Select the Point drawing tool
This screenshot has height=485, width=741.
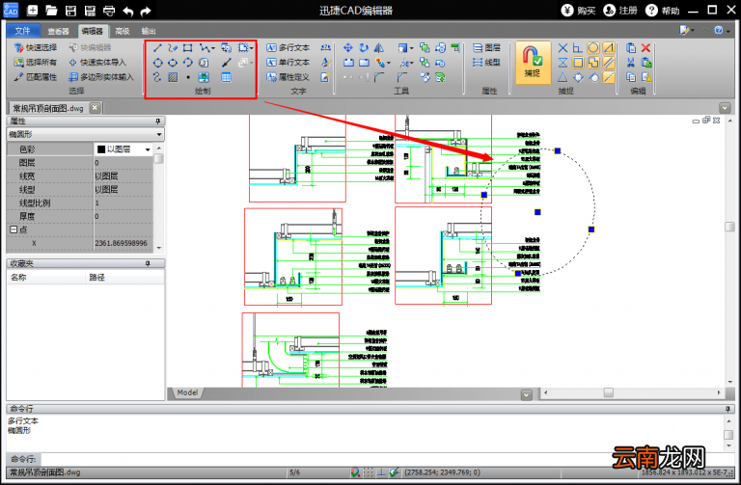(x=188, y=77)
